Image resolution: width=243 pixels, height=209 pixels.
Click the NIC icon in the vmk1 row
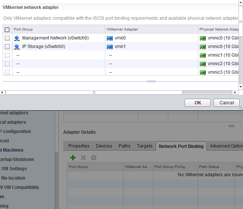(x=203, y=47)
